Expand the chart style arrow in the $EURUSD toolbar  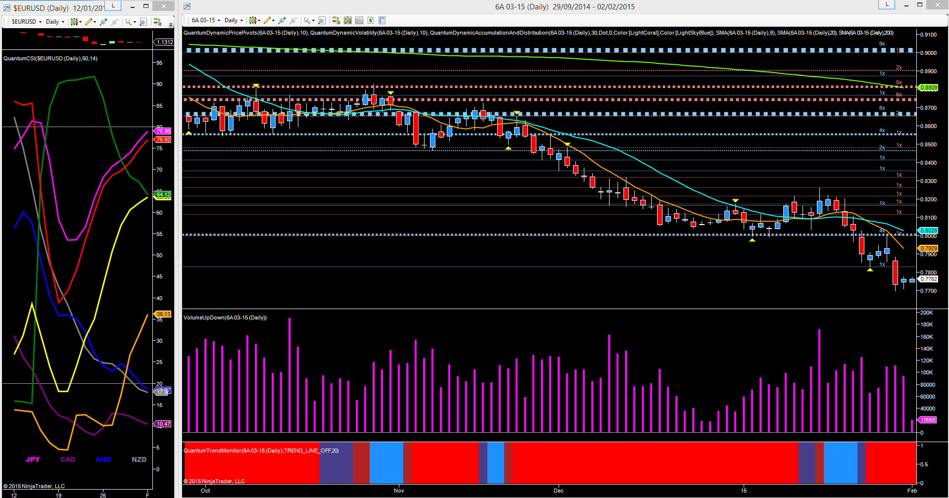(x=80, y=22)
